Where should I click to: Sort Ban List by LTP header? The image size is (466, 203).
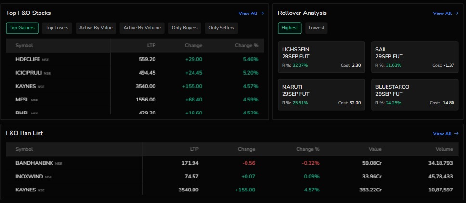(x=194, y=149)
